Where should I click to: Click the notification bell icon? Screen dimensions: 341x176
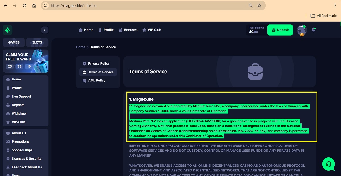pyautogui.click(x=313, y=30)
